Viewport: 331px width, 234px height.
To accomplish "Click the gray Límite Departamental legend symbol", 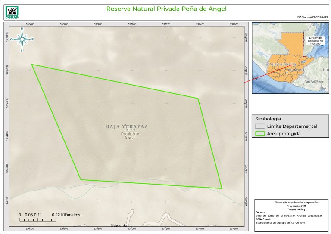I will tap(259, 126).
